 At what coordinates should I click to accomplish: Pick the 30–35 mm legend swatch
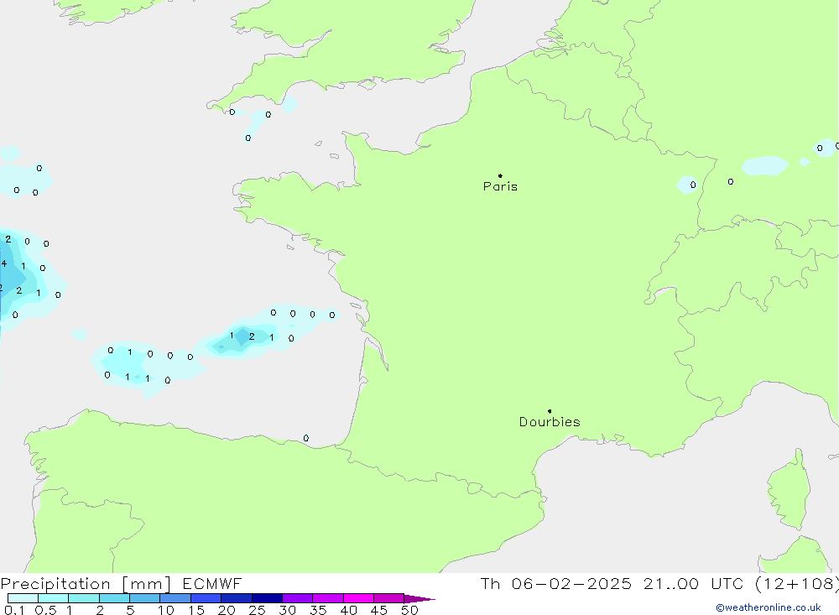(x=298, y=598)
